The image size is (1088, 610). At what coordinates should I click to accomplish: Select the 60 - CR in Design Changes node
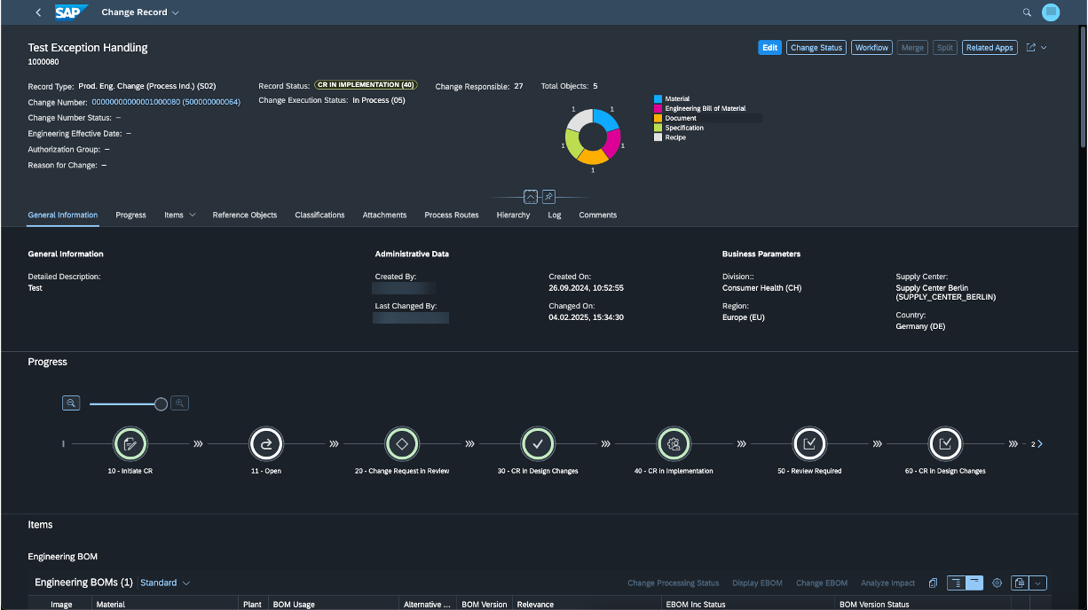pos(945,443)
